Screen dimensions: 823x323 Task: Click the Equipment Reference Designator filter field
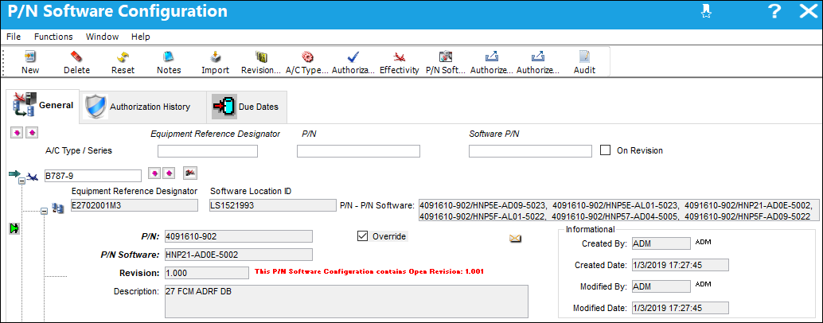pos(208,151)
